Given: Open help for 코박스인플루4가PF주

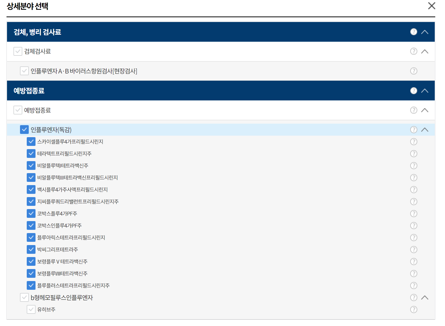Looking at the screenshot, I should point(414,226).
